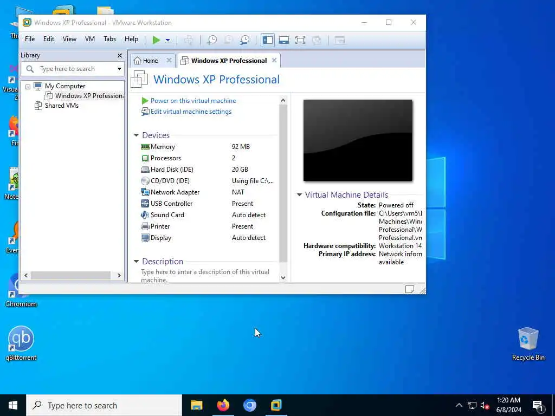Select the Hard Disk (IDE) device
Image resolution: width=555 pixels, height=416 pixels.
coord(207,170)
